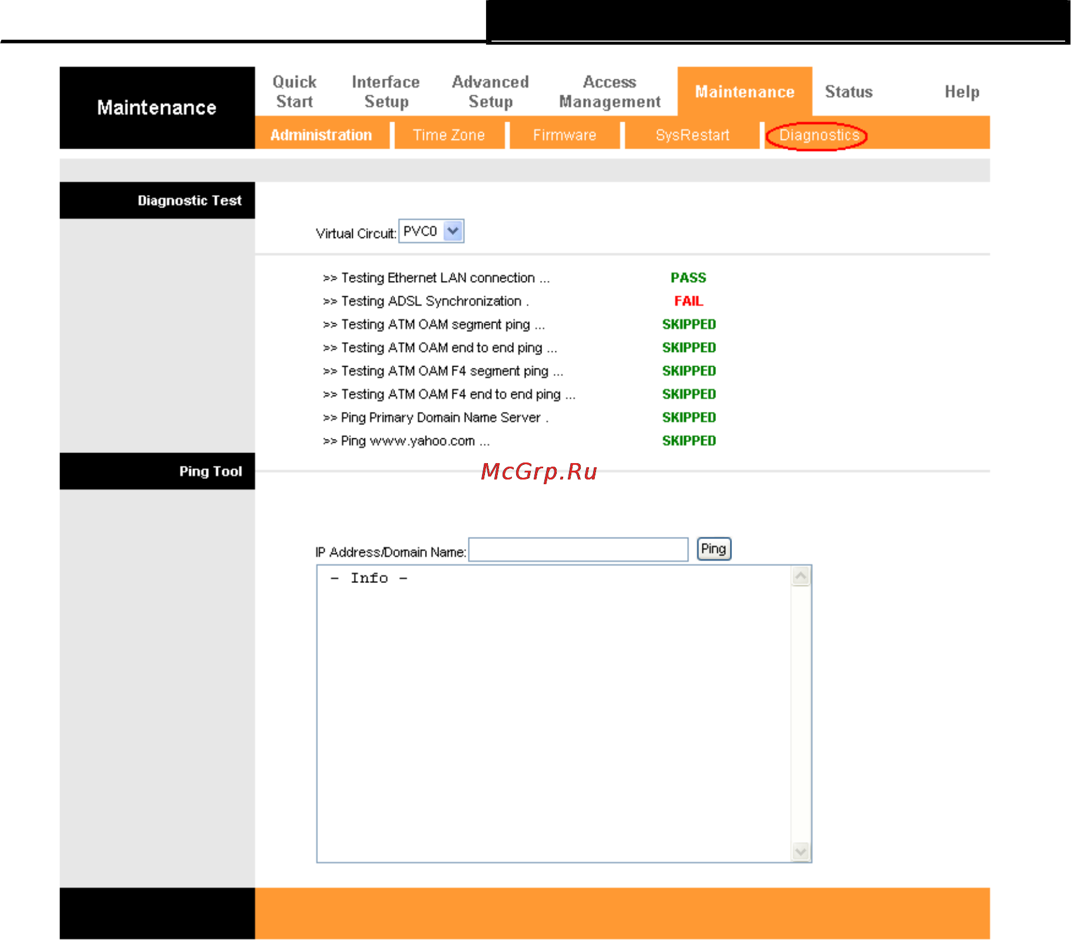The height and width of the screenshot is (942, 1071).
Task: Click inside the Info text area
Action: click(x=555, y=714)
